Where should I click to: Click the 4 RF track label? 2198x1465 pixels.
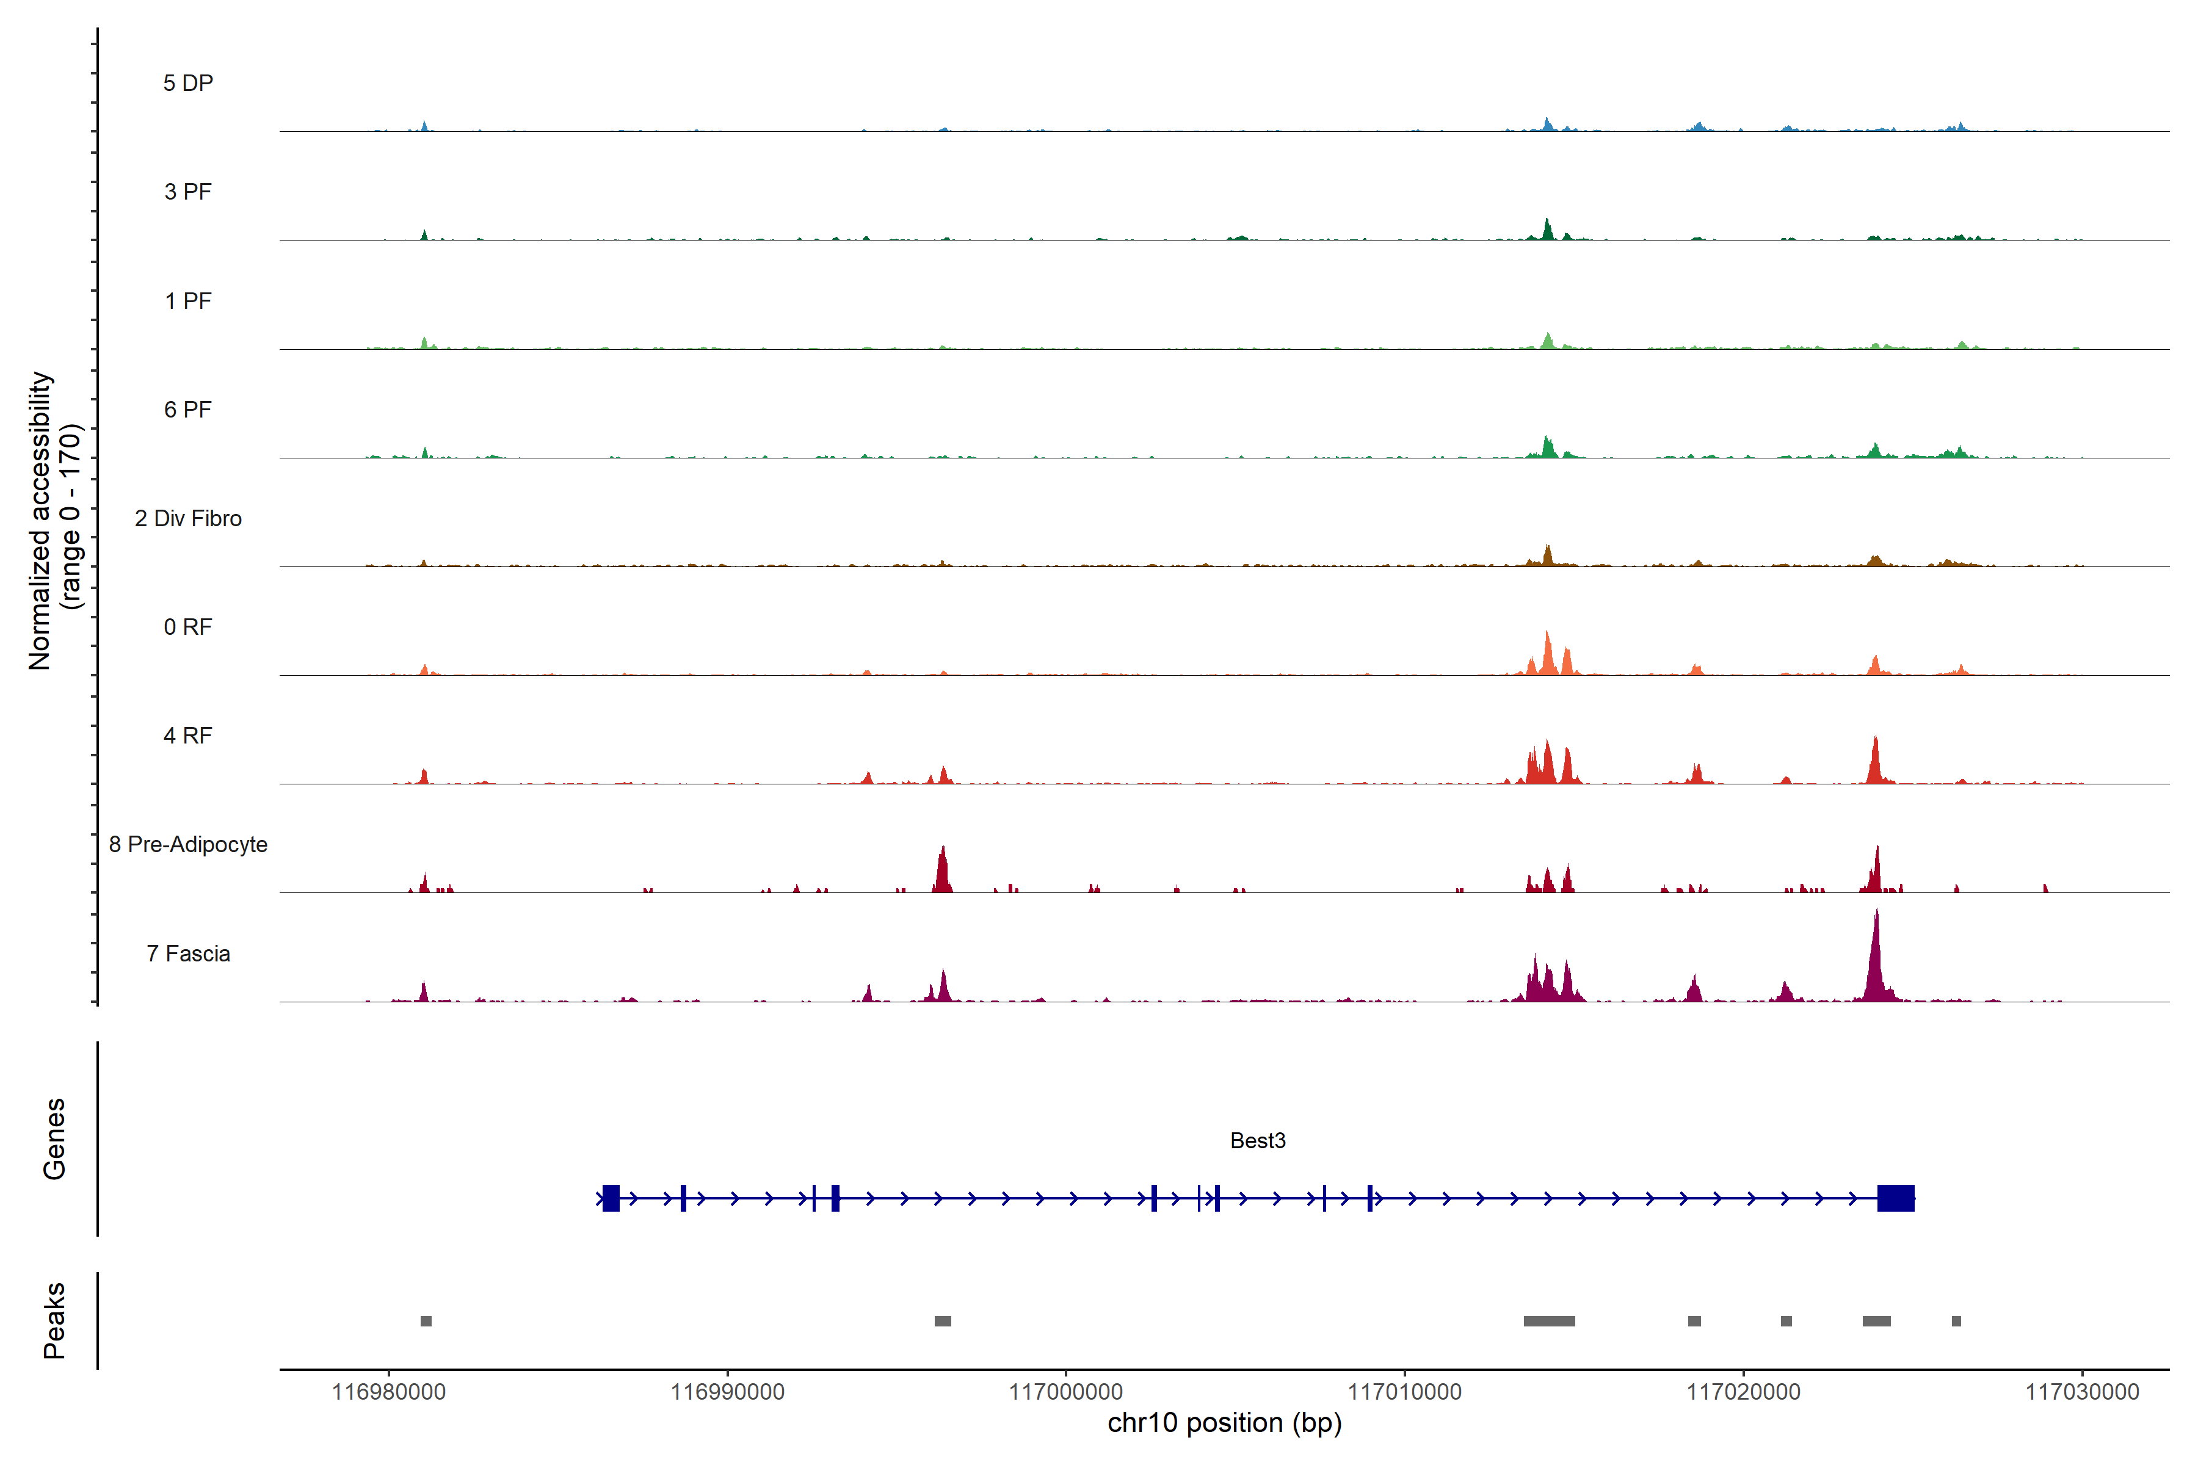(188, 736)
